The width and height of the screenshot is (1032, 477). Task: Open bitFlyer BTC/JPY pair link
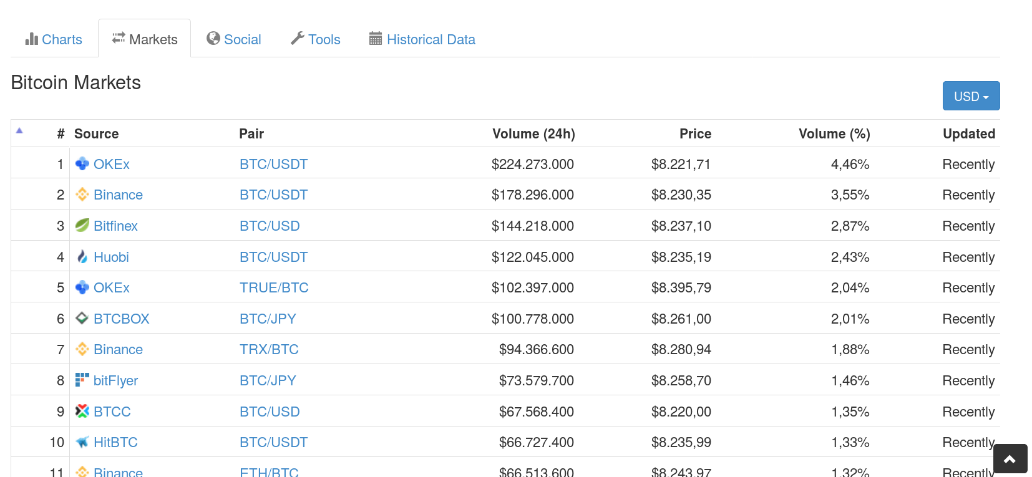click(x=268, y=380)
